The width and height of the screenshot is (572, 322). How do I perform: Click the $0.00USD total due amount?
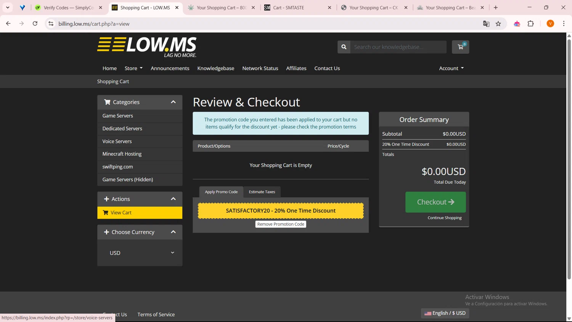click(443, 172)
